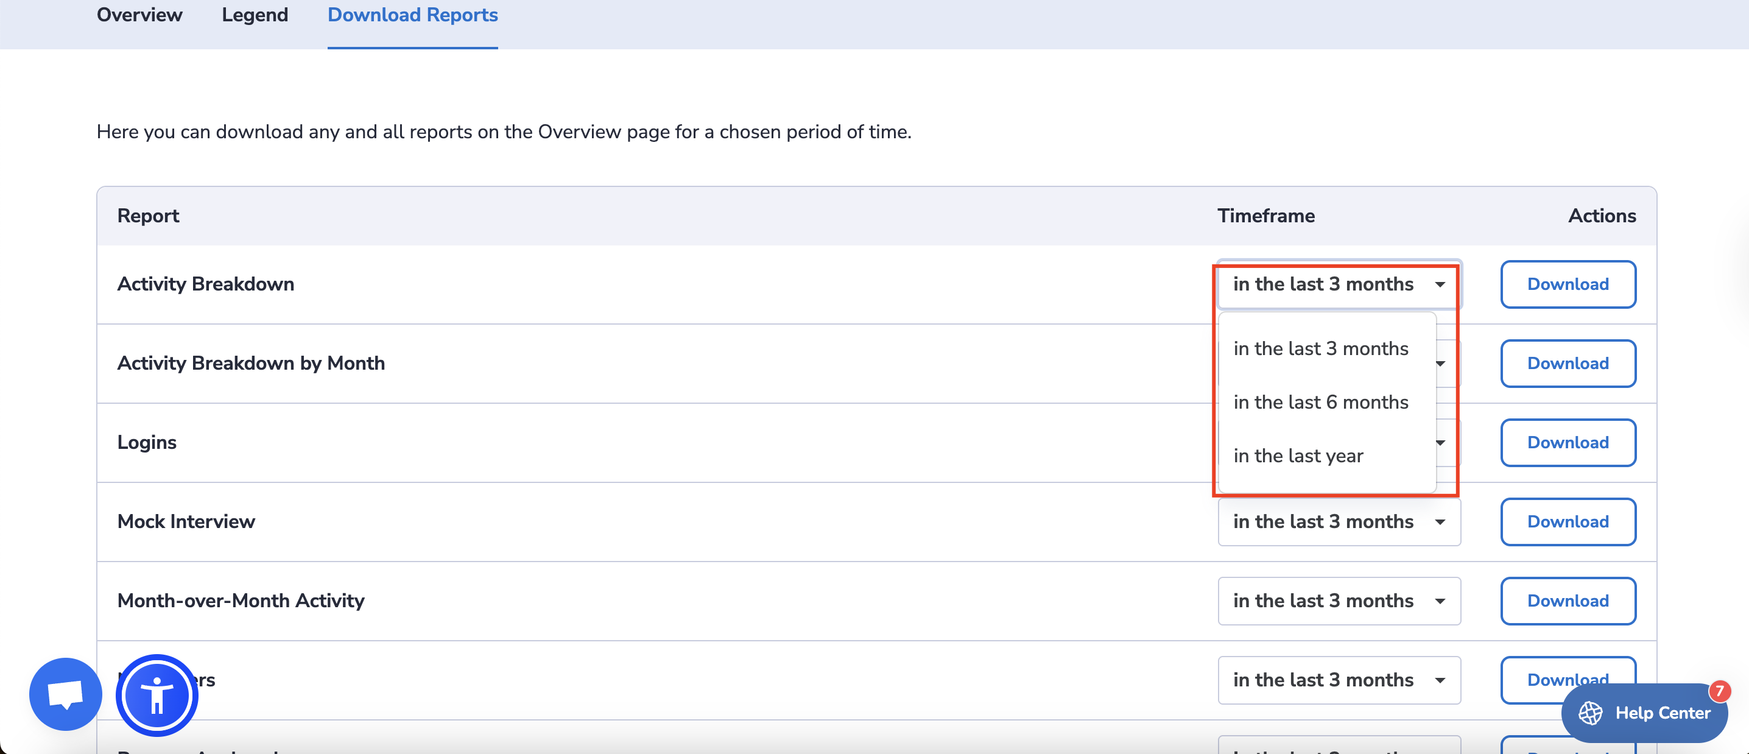The image size is (1749, 754).
Task: Open the Download Reports tab
Action: [412, 15]
